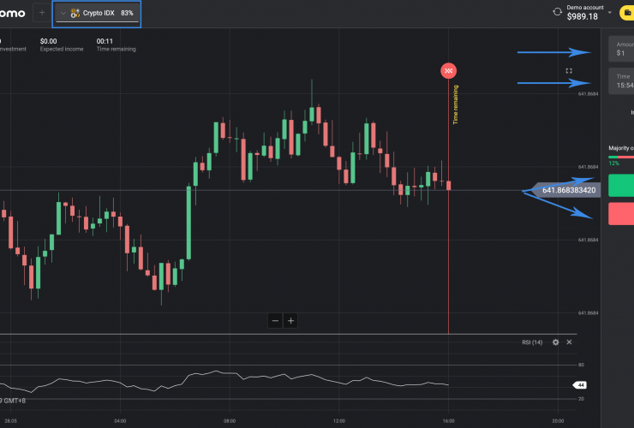
Task: Zoom out chart with minus button
Action: (x=275, y=321)
